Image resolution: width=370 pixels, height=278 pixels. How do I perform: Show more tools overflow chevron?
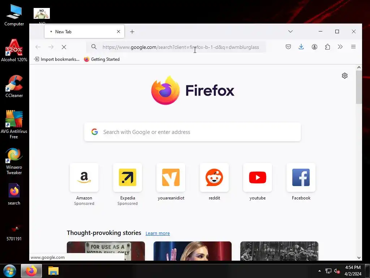[340, 47]
